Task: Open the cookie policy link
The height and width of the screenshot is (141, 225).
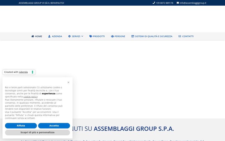Action: (x=30, y=97)
